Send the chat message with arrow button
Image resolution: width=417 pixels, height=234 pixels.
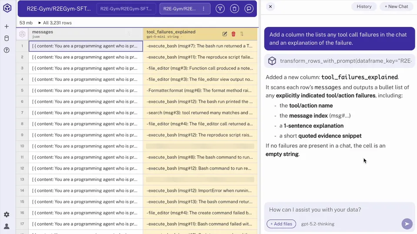pyautogui.click(x=407, y=224)
